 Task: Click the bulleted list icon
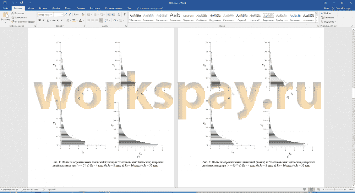pos(89,14)
